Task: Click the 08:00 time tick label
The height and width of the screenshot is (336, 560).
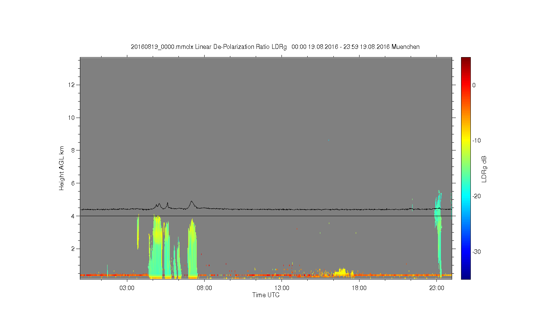Action: 204,288
